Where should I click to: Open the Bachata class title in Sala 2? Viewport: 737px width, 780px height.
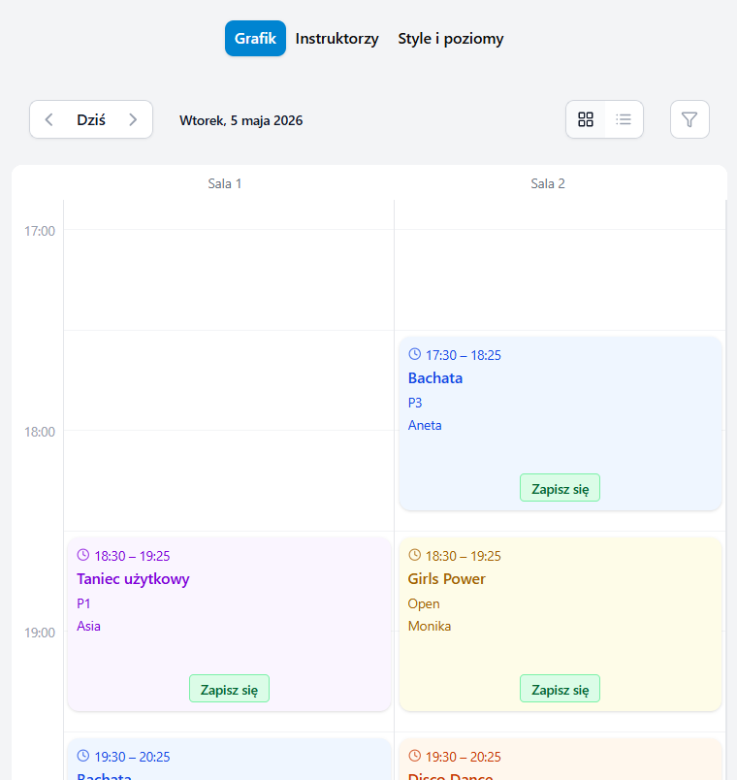[x=435, y=378]
